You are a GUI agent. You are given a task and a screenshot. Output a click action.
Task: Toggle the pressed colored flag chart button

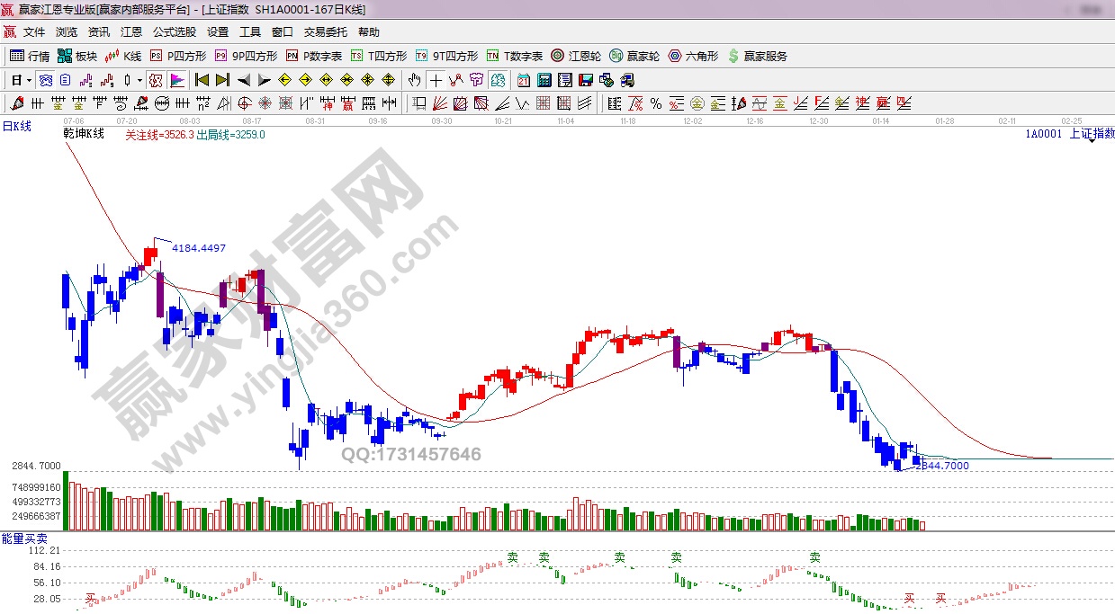coord(176,80)
